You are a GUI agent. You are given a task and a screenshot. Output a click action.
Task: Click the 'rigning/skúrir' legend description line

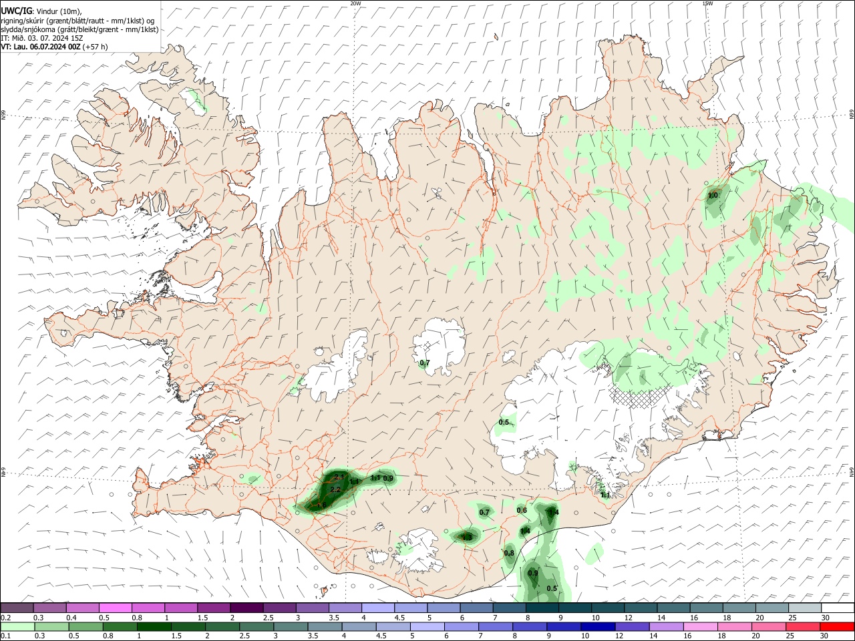pos(77,20)
